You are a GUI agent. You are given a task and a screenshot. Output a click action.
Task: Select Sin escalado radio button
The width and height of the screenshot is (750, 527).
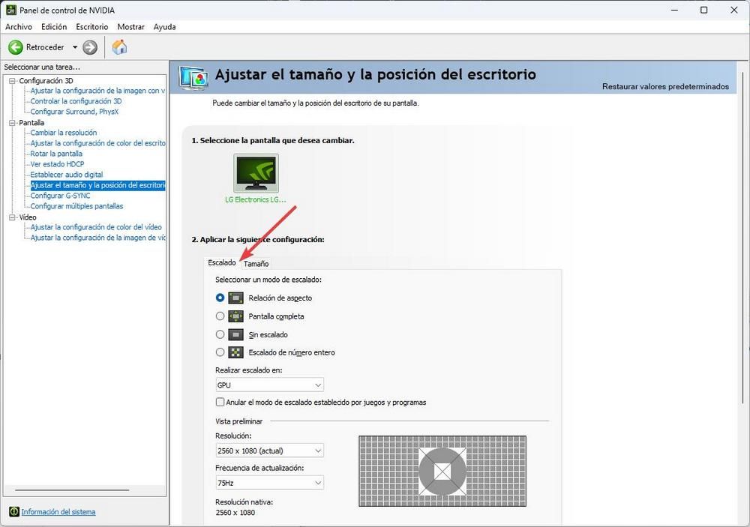click(220, 334)
